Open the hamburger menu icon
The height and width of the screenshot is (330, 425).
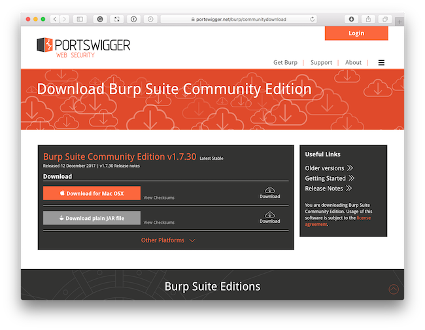coord(381,63)
